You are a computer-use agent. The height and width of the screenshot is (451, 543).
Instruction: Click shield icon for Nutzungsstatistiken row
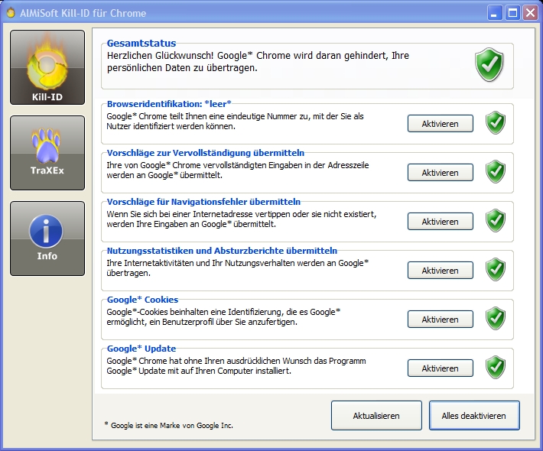pyautogui.click(x=496, y=269)
